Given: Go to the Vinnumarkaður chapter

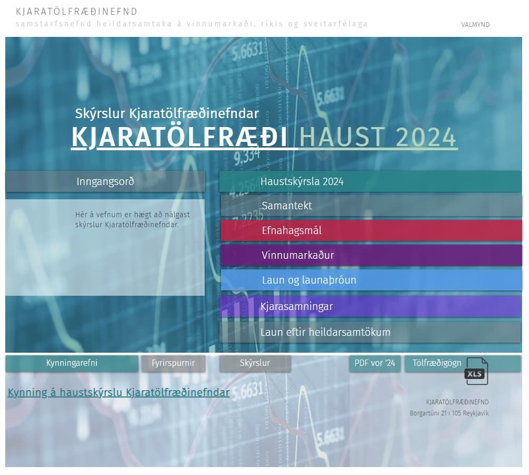Looking at the screenshot, I should tap(371, 255).
